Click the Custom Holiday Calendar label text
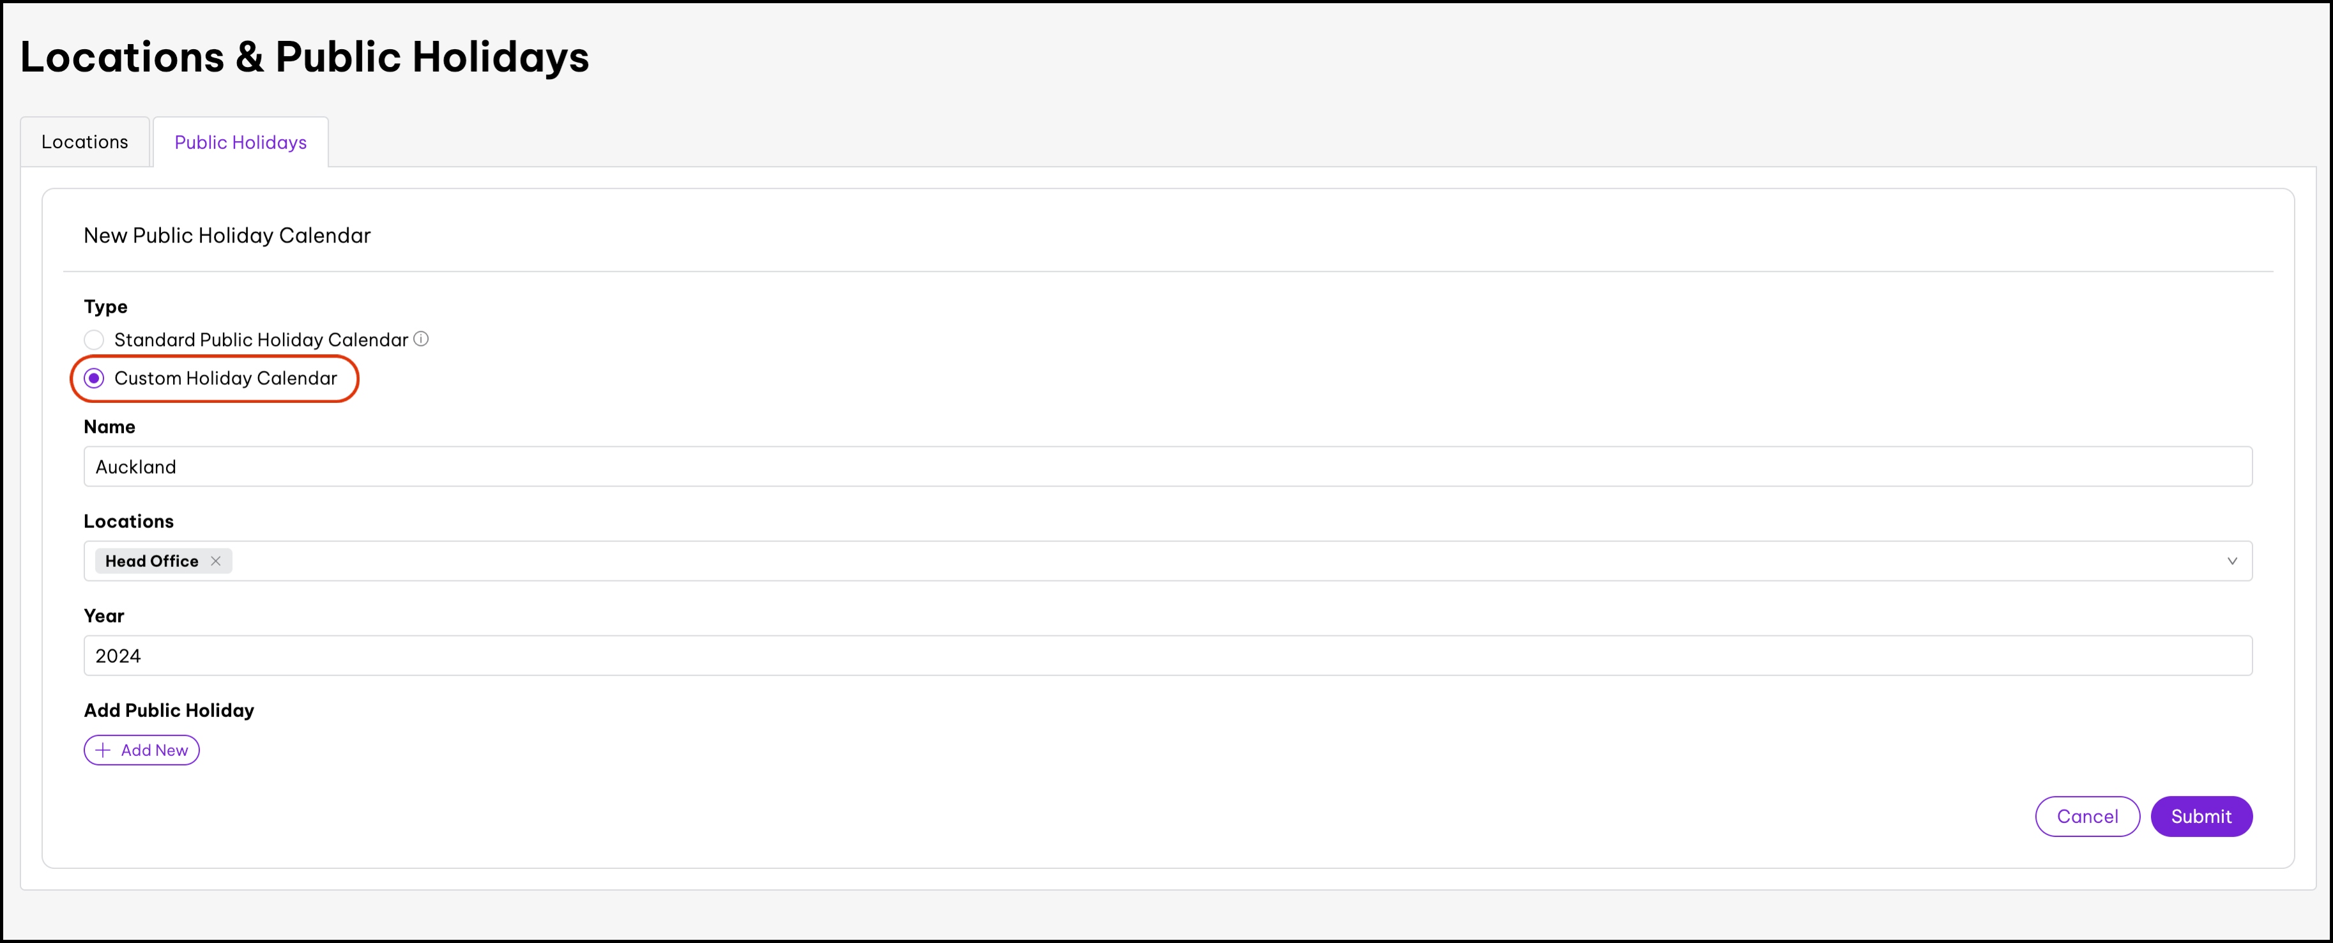 [225, 379]
